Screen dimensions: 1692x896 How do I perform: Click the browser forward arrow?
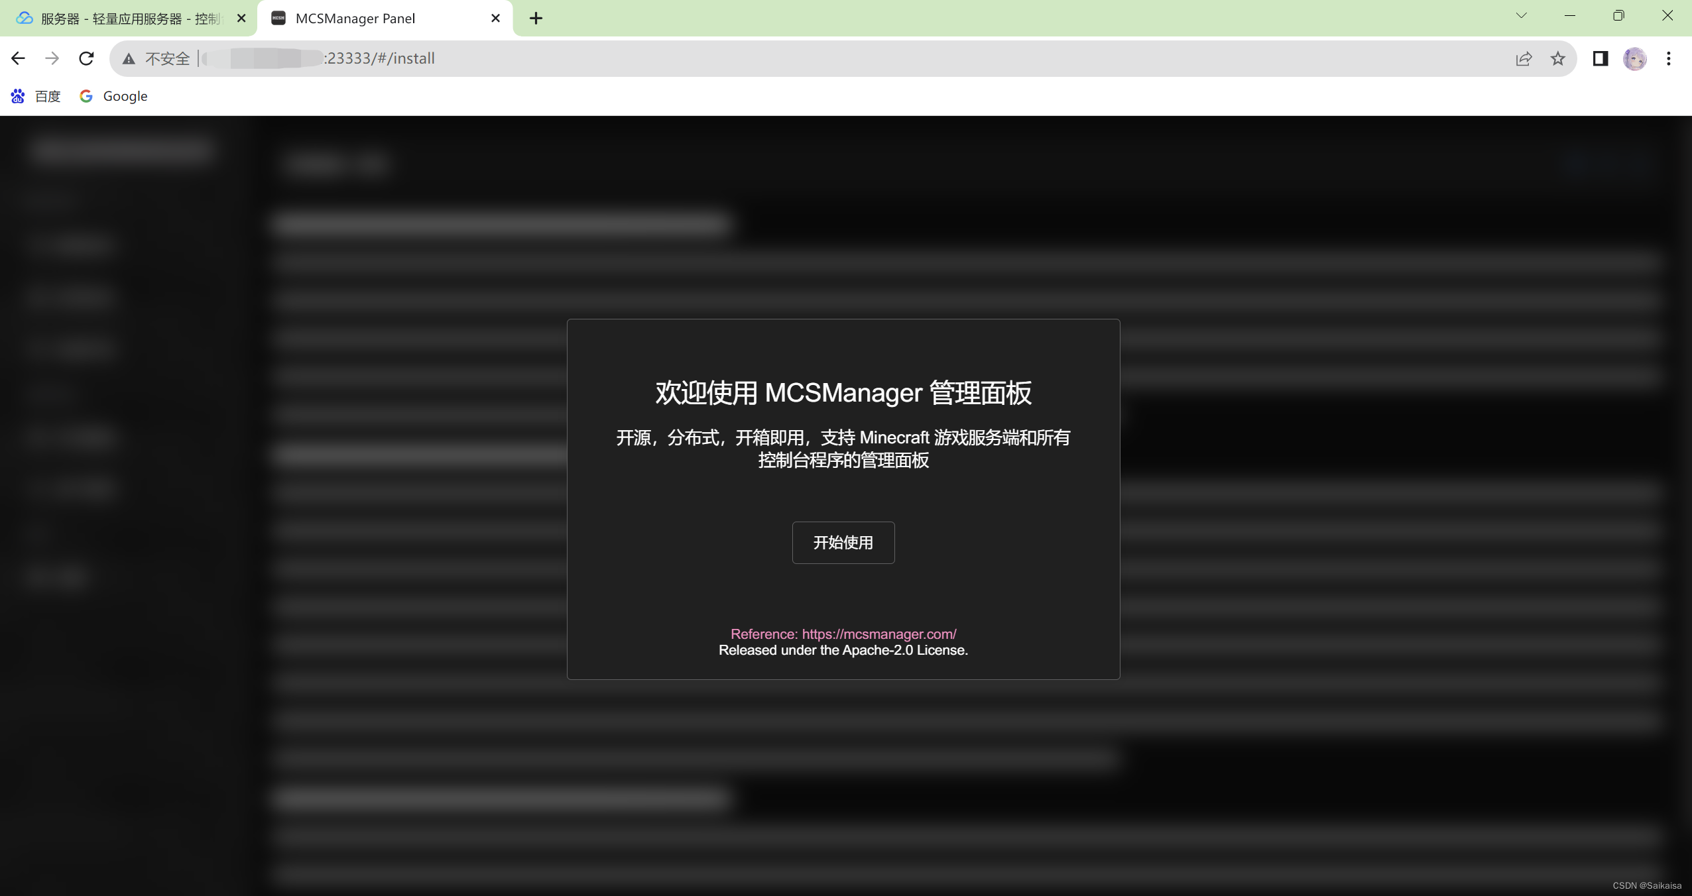click(52, 58)
